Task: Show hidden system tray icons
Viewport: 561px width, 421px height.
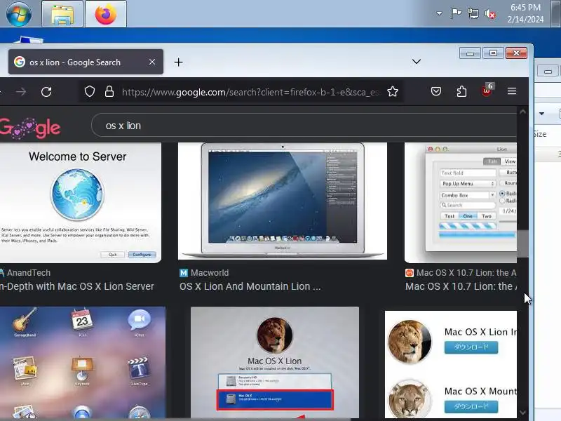Action: [x=439, y=13]
